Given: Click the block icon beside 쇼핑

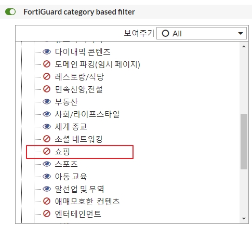Looking at the screenshot, I should (47, 152).
